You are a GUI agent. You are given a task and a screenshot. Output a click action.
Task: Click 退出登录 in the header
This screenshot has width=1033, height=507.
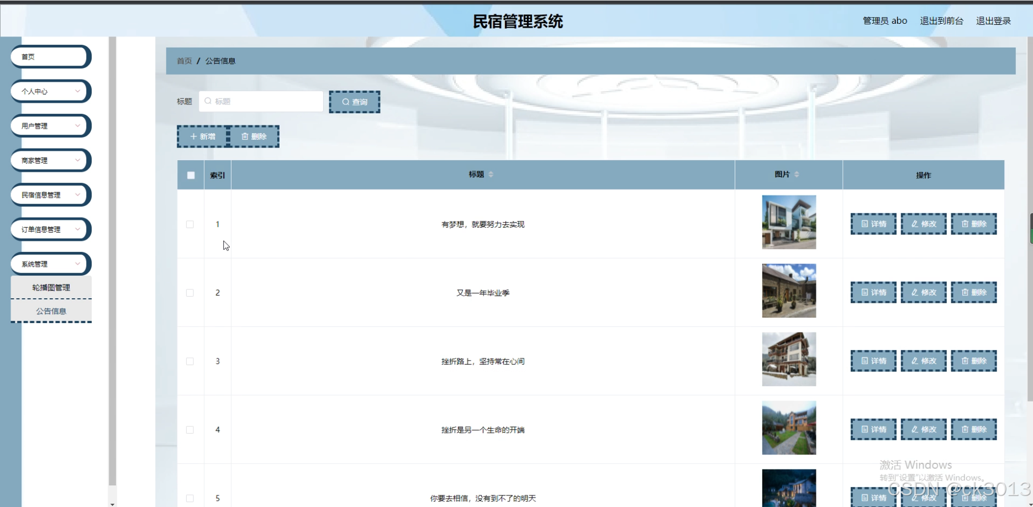pyautogui.click(x=993, y=20)
